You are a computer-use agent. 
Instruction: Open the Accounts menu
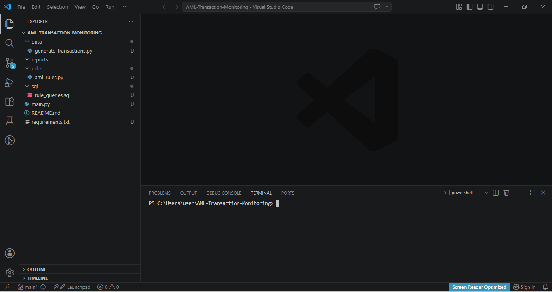9,253
